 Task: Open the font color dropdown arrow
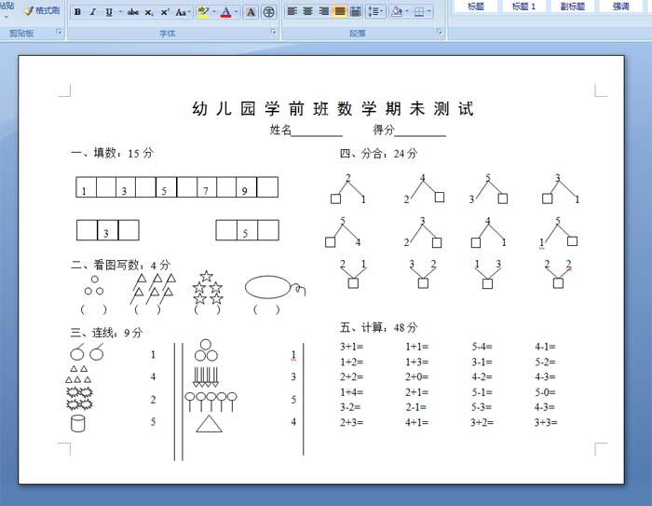[237, 12]
